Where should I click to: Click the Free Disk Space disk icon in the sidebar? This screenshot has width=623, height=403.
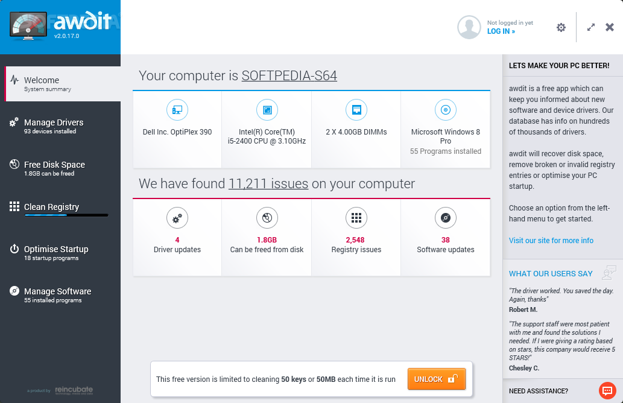(14, 164)
